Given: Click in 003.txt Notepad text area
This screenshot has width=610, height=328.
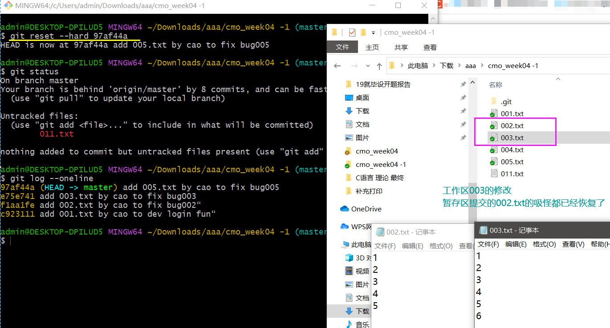Looking at the screenshot, I should click(x=542, y=288).
